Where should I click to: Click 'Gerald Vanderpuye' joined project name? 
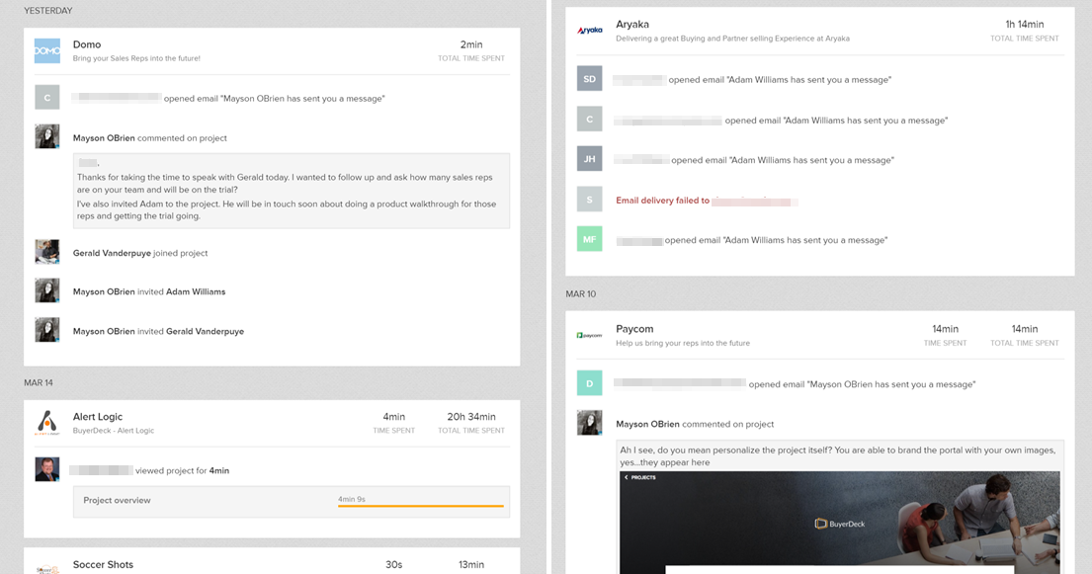112,253
